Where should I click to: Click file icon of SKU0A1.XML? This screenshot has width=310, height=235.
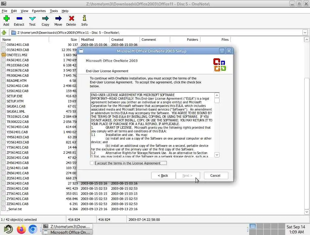[3, 111]
